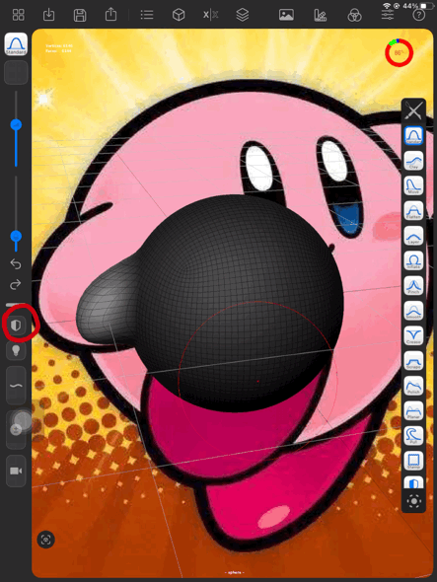Tap the circular memory usage indicator
This screenshot has width=437, height=582.
400,52
